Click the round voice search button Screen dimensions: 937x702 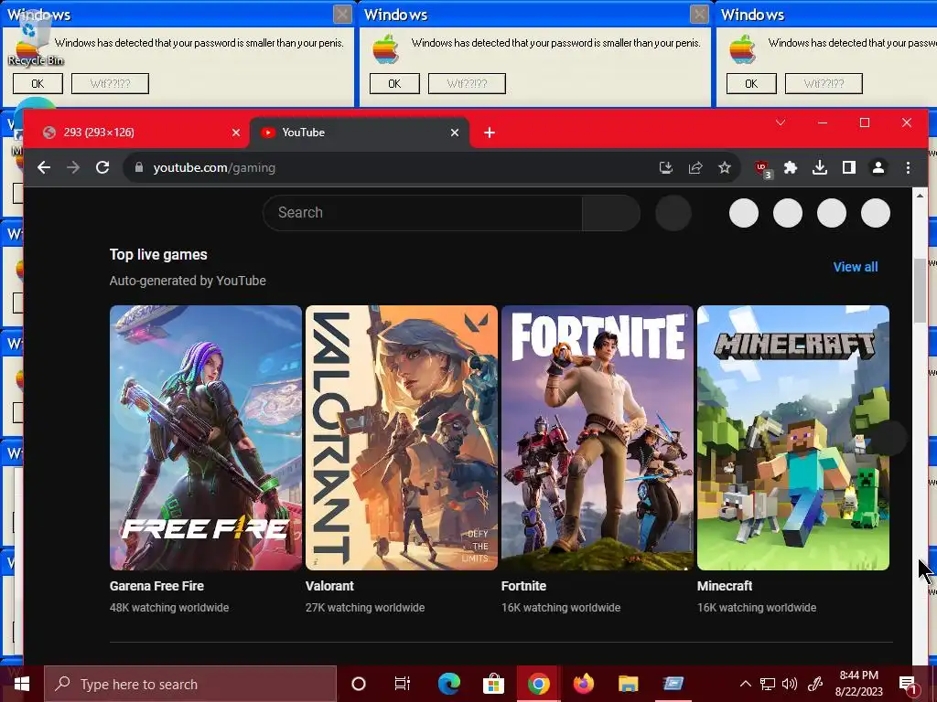point(673,213)
